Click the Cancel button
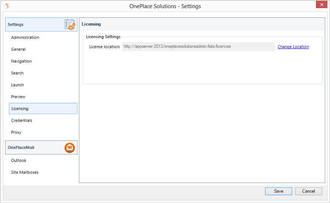This screenshot has width=330, height=203. pyautogui.click(x=308, y=191)
